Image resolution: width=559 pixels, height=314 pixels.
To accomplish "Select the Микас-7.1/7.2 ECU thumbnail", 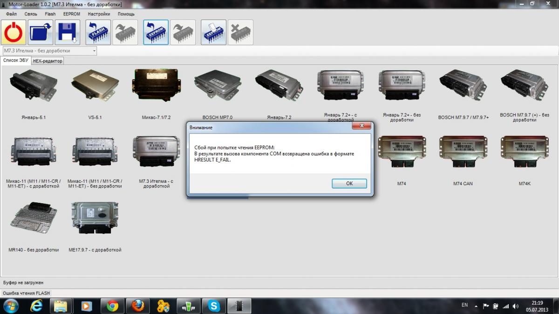I will point(156,85).
